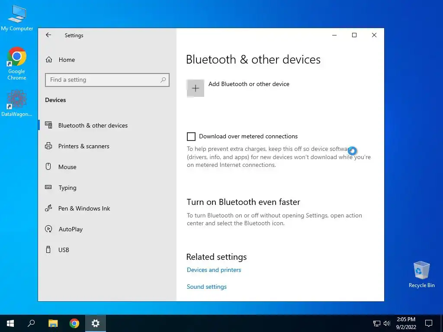Screen dimensions: 443x332
Task: Maximize the Settings window
Action: point(354,35)
